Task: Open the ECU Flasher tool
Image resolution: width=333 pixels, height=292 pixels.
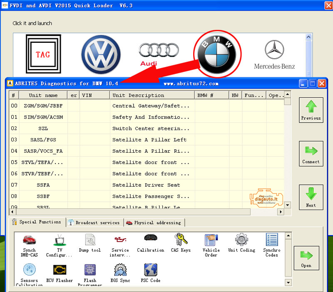Action: (x=60, y=274)
